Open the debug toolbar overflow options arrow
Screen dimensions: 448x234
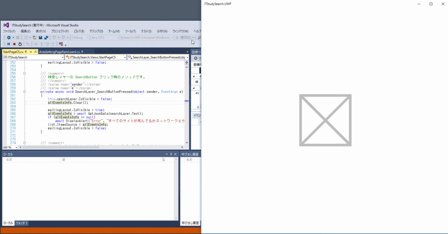(66, 45)
